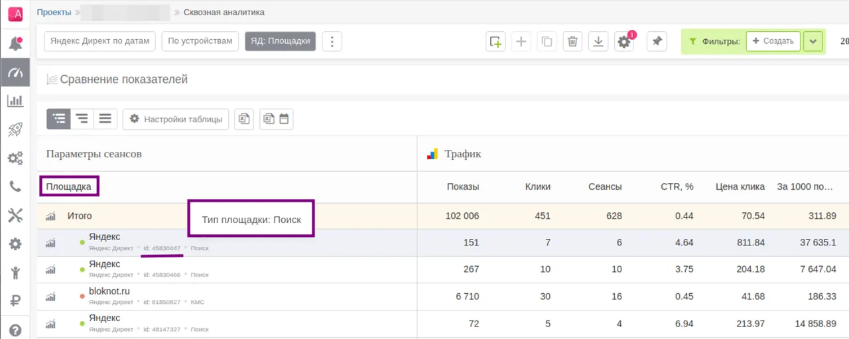Click the trash delete icon
This screenshot has height=339, width=849.
[x=573, y=41]
